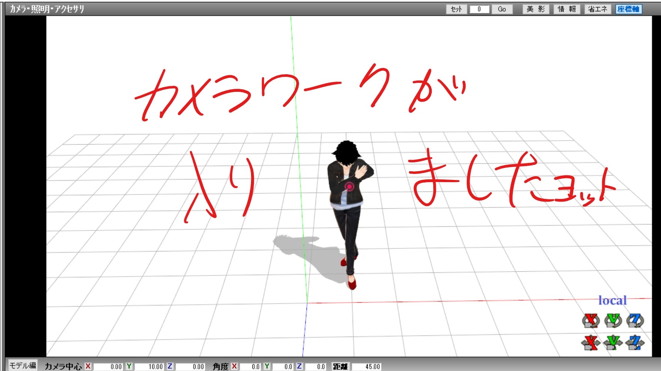Click the 距離 distance button
The width and height of the screenshot is (661, 371).
click(x=340, y=367)
